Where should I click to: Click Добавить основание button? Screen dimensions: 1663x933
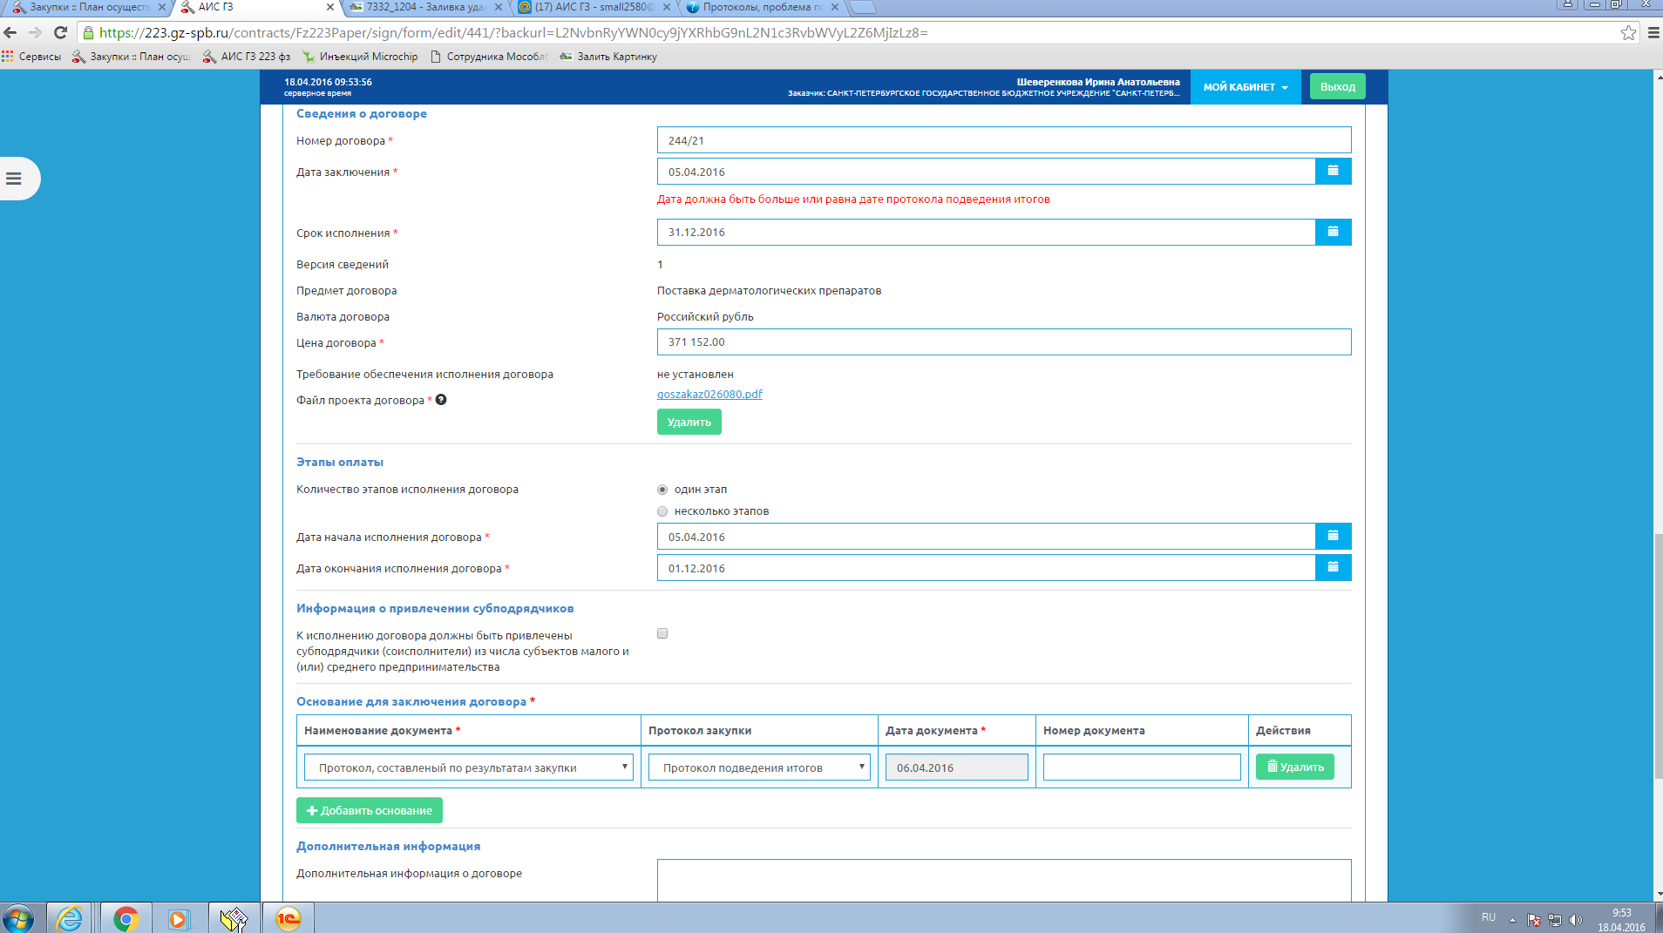[370, 810]
